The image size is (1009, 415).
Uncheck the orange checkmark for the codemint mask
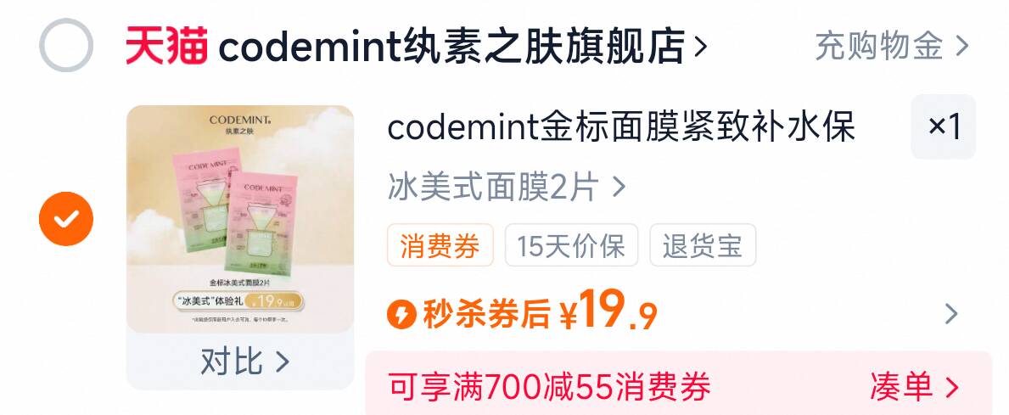66,219
